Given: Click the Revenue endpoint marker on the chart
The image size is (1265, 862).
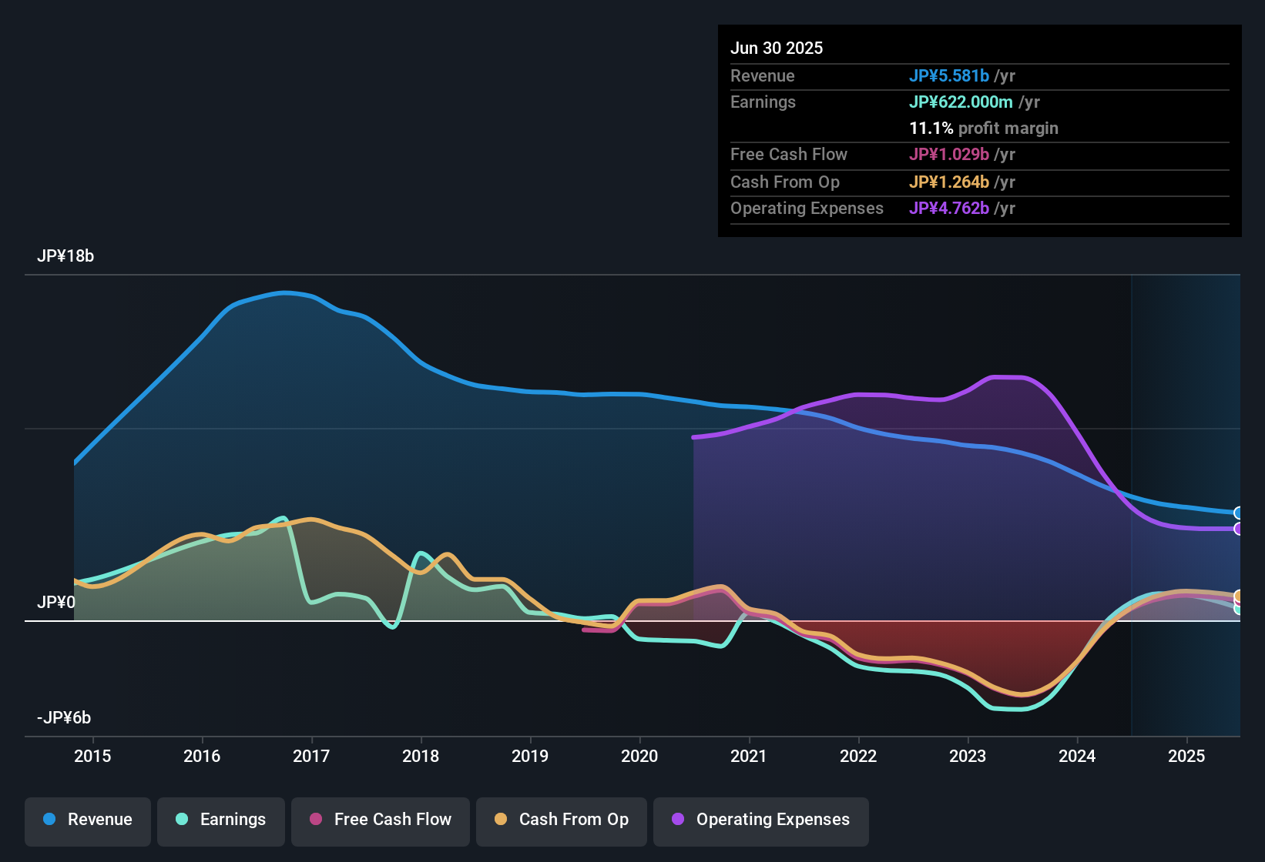Looking at the screenshot, I should [x=1239, y=512].
